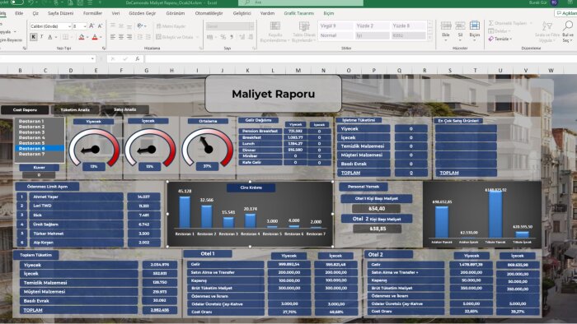Open the Calibri font name dropdown

click(x=50, y=26)
